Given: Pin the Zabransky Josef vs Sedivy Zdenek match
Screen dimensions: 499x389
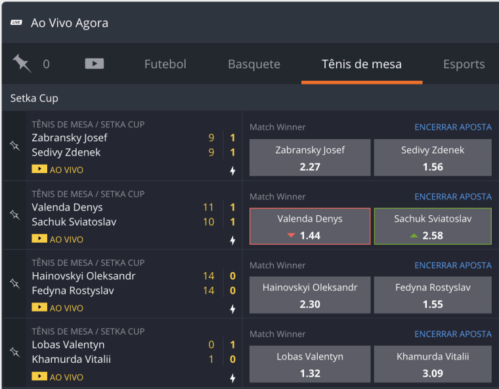Looking at the screenshot, I should [14, 146].
